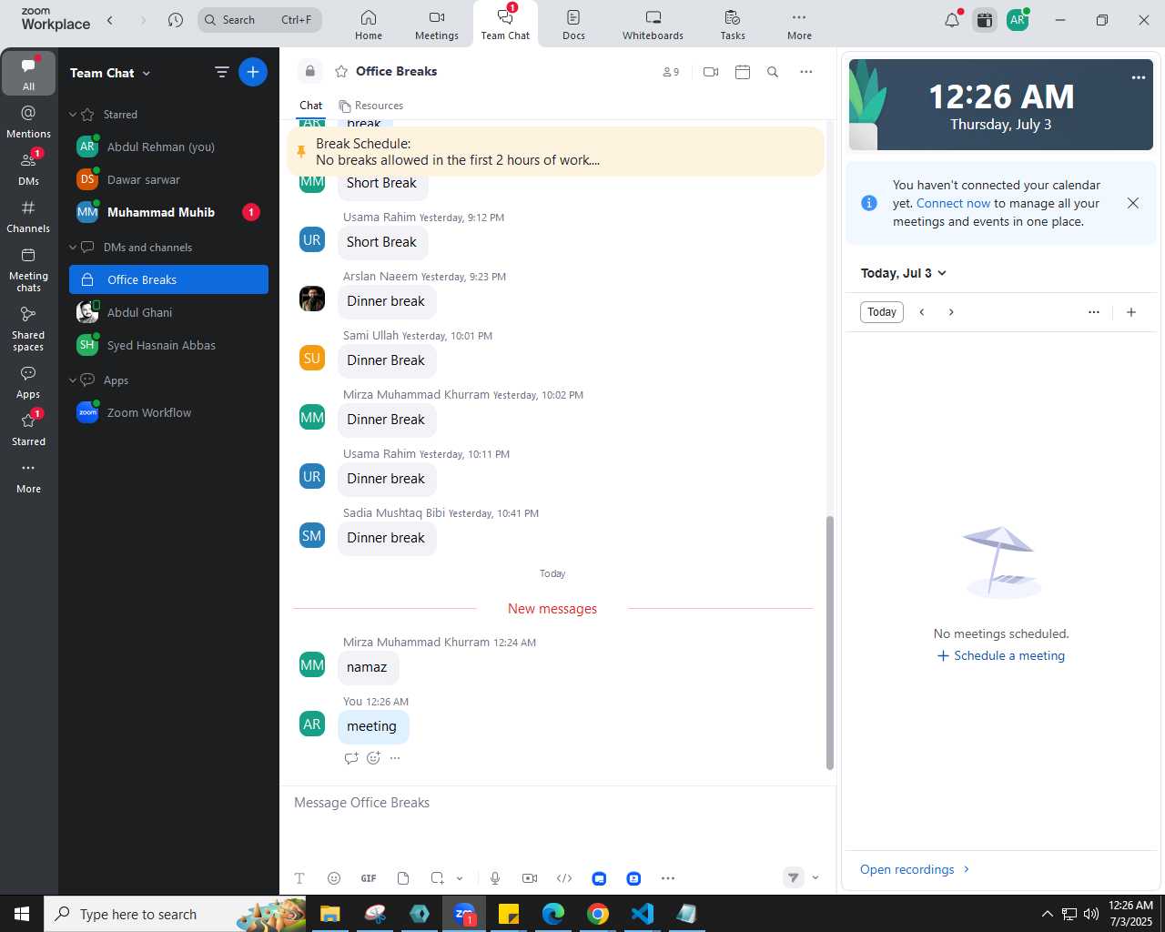Open the Dawar sarwar chat

[168, 179]
